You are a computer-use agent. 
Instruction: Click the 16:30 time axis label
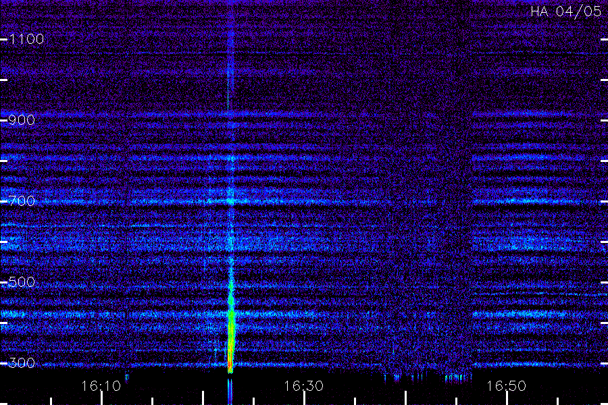point(303,386)
